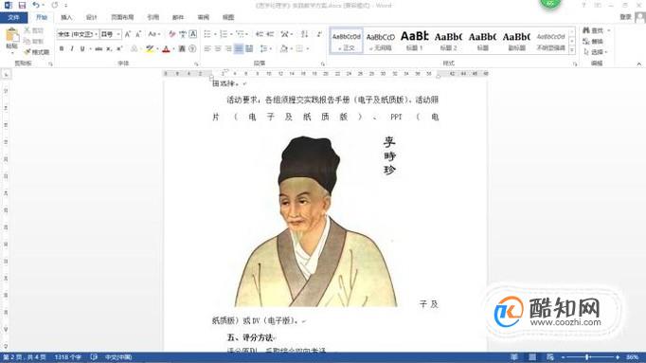The width and height of the screenshot is (646, 363).
Task: Expand the styles gallery More arrow
Action: [572, 50]
